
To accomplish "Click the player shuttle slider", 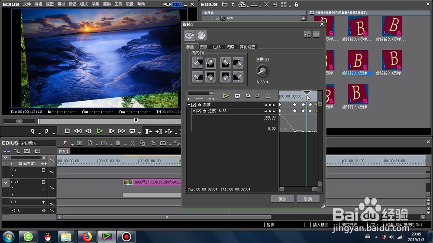I will coord(19,121).
